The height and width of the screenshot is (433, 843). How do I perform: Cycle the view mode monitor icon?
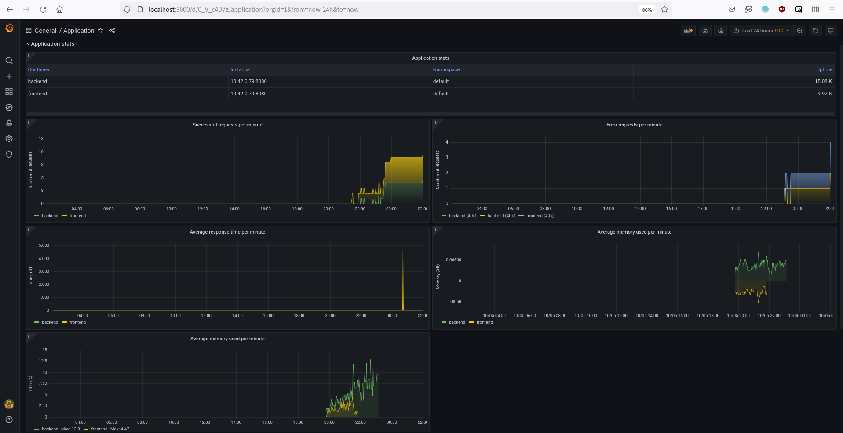point(831,31)
